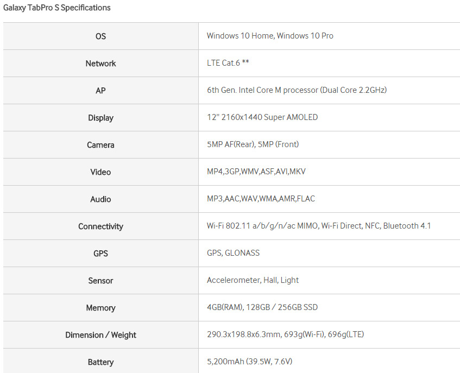The image size is (460, 373).
Task: Click the Windows 10 Home, Windows 10 Pro value
Action: pyautogui.click(x=270, y=36)
